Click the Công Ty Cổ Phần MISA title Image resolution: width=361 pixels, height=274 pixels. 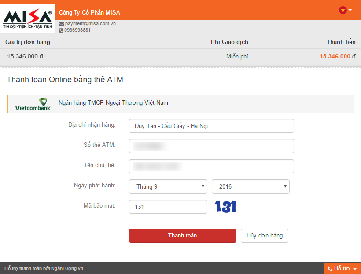[x=89, y=12]
